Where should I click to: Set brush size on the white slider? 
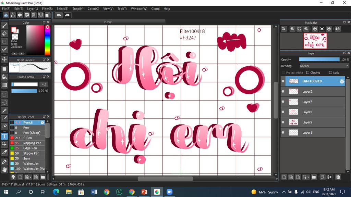pyautogui.click(x=24, y=84)
